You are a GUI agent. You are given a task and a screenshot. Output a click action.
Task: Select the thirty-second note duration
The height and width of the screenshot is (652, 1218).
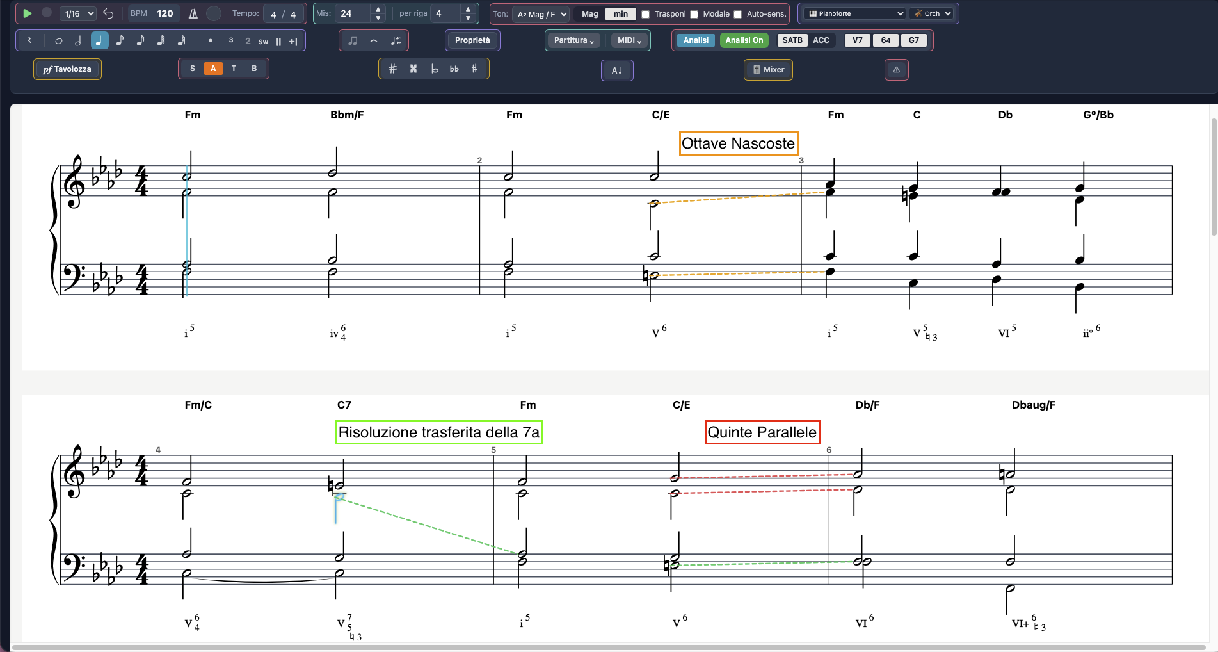[x=161, y=40]
